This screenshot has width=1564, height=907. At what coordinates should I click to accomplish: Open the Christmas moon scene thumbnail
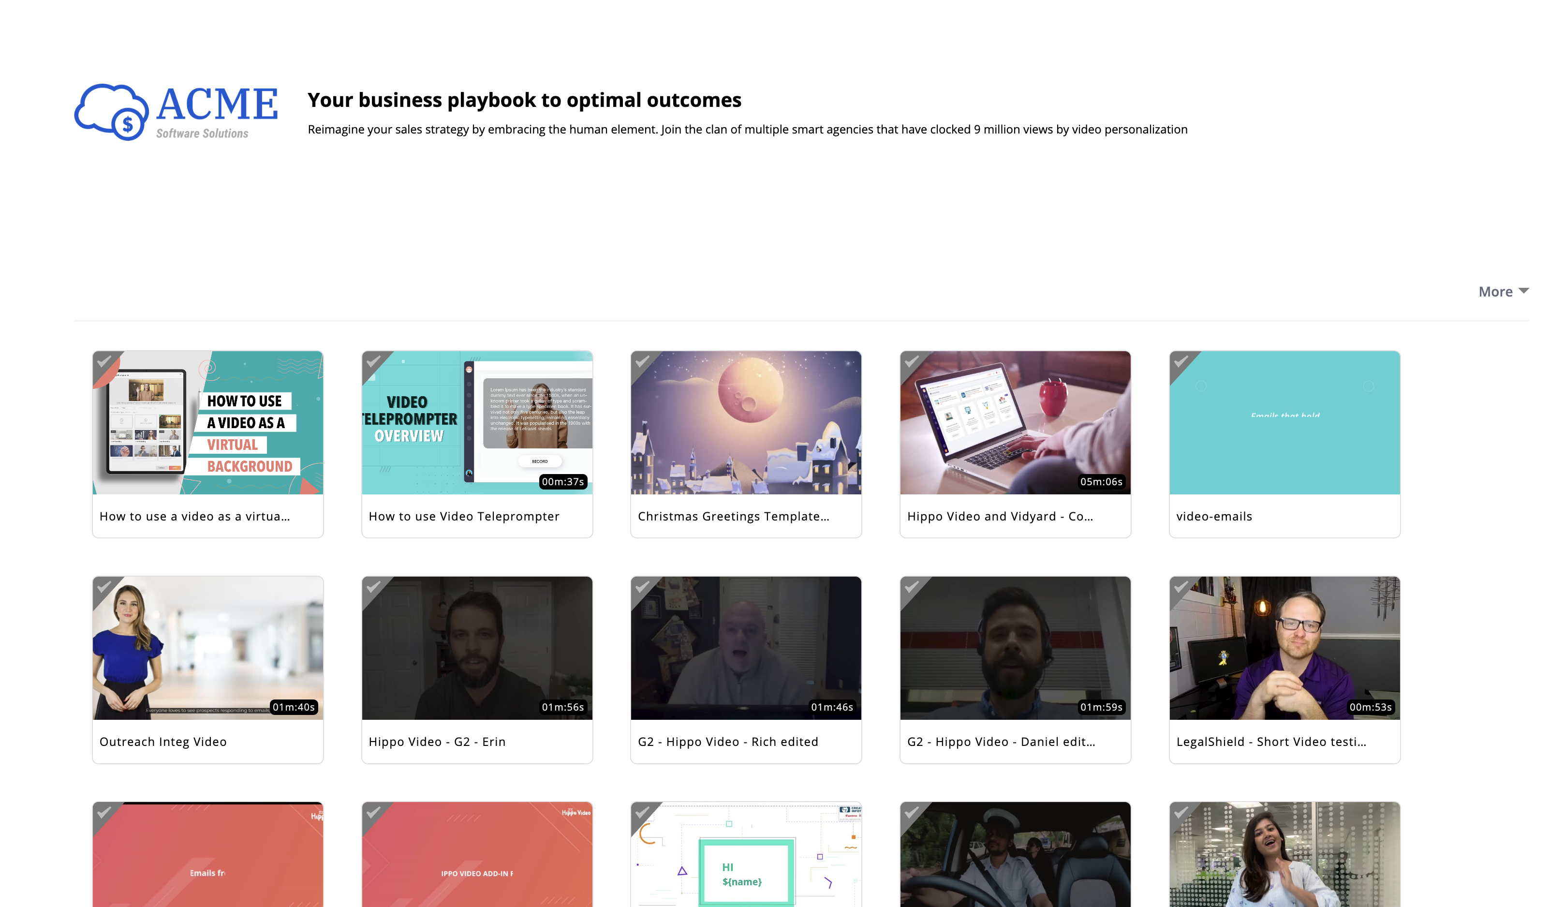746,423
